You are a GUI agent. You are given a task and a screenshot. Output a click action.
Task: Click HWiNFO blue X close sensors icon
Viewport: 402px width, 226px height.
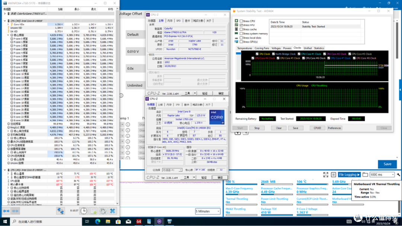tap(112, 211)
